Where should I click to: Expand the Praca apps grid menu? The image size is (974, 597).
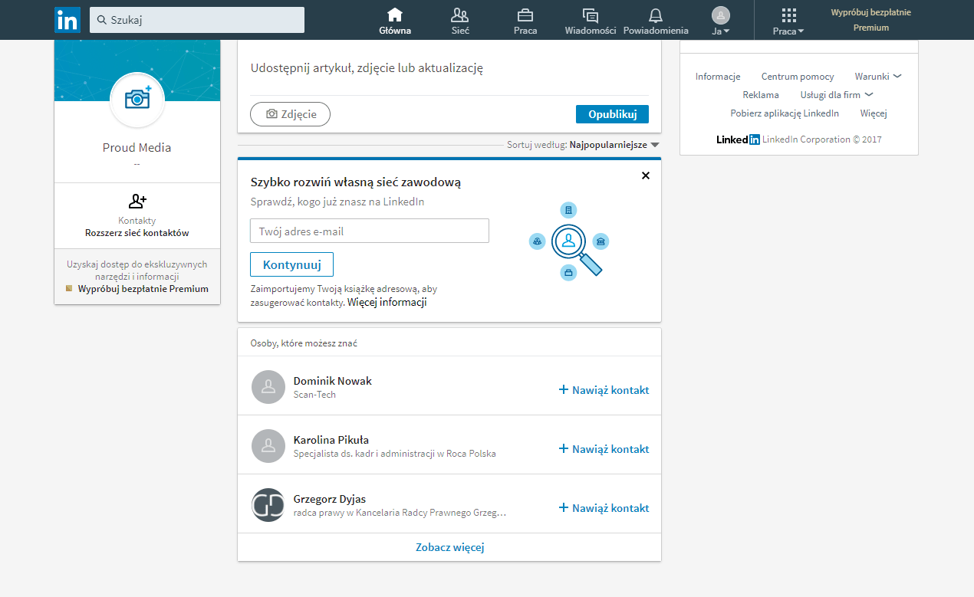tap(788, 21)
